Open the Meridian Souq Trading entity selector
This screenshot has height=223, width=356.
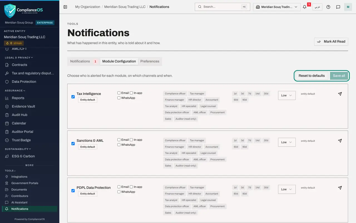coord(277,7)
